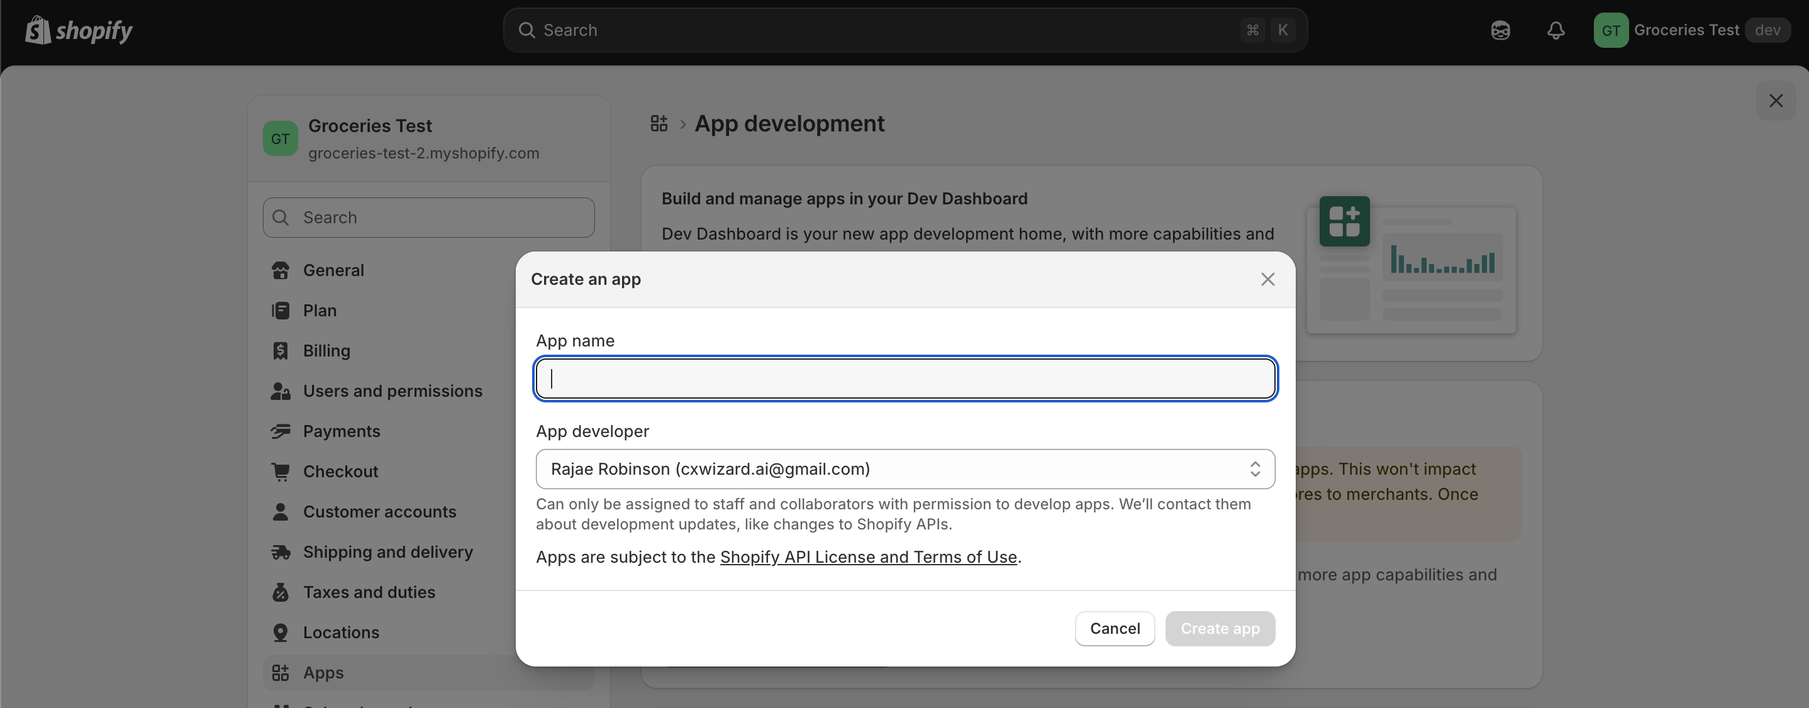
Task: Click the Shopify logo in the header
Action: 78,30
